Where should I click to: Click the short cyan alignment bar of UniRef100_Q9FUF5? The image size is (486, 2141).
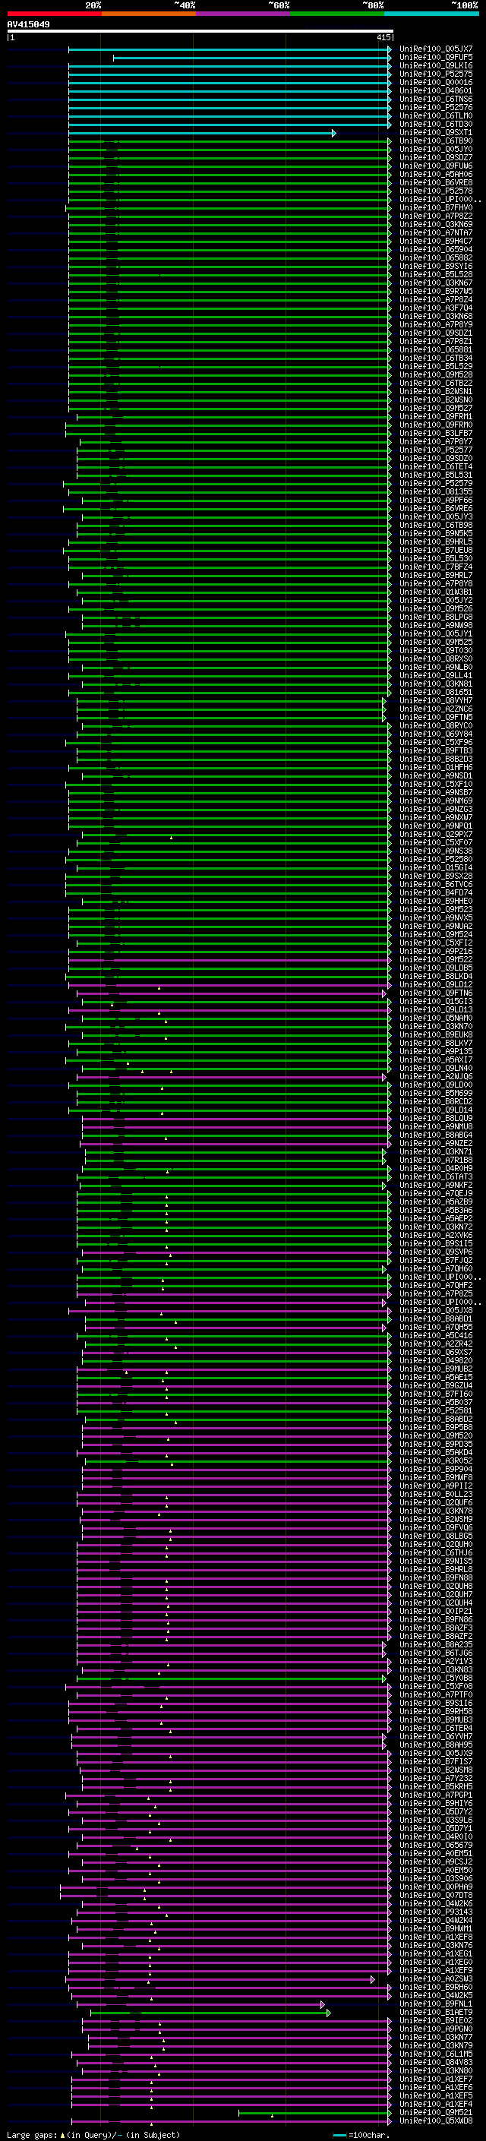pos(251,58)
